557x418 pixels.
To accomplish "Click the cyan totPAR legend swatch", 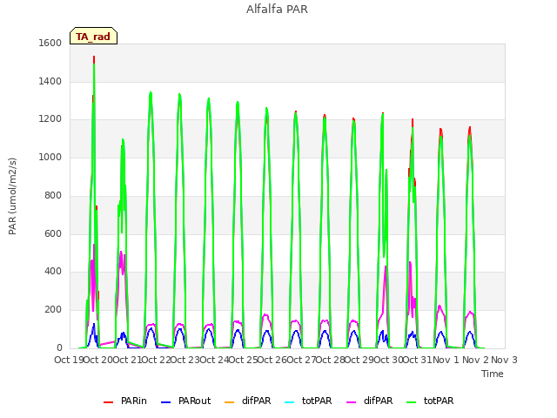I will (290, 402).
